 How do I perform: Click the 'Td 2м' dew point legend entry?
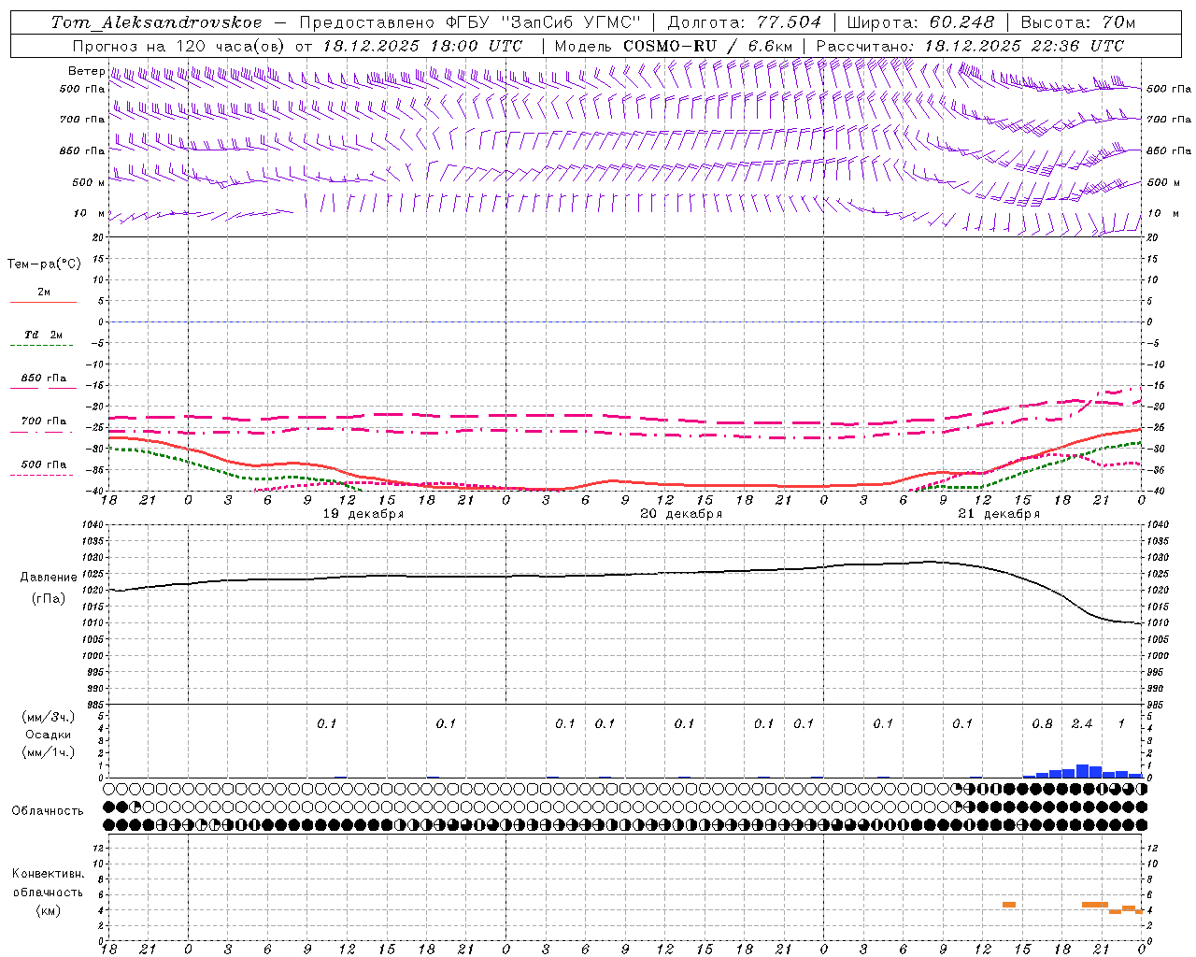coord(43,335)
